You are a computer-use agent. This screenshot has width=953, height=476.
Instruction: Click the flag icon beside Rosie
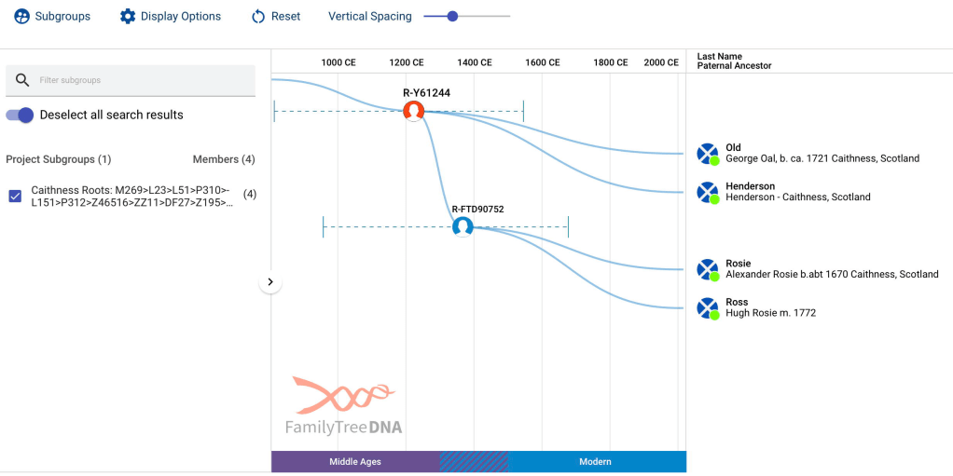708,270
